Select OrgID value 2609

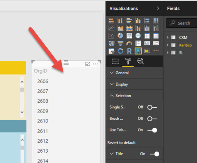point(42,111)
